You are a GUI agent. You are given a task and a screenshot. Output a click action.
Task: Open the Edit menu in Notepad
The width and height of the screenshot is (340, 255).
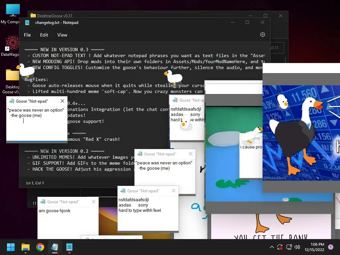tap(44, 35)
